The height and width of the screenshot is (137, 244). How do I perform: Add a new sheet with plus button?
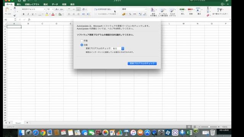click(x=27, y=123)
